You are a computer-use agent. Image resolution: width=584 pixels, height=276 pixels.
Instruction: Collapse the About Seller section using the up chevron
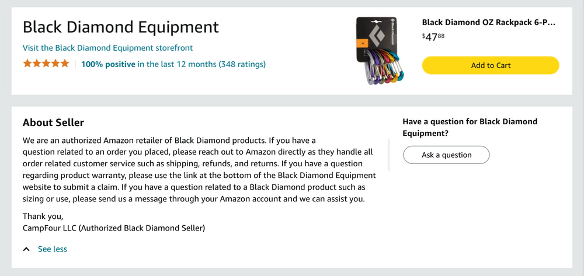point(26,249)
